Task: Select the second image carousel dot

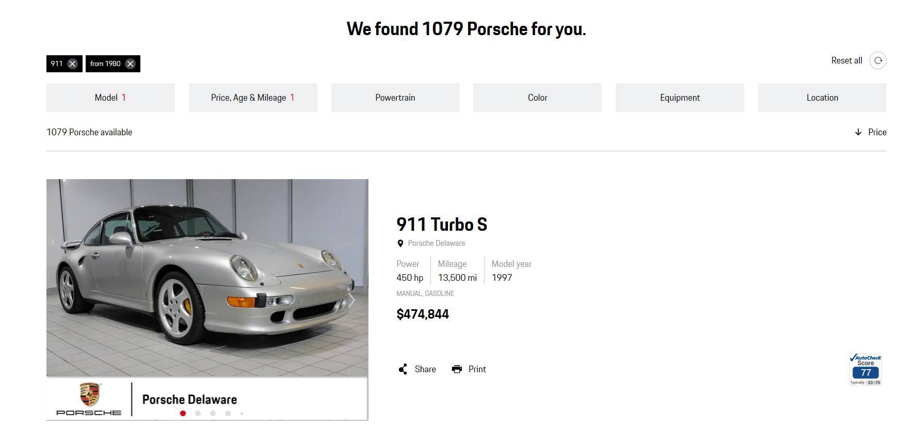Action: coord(198,413)
